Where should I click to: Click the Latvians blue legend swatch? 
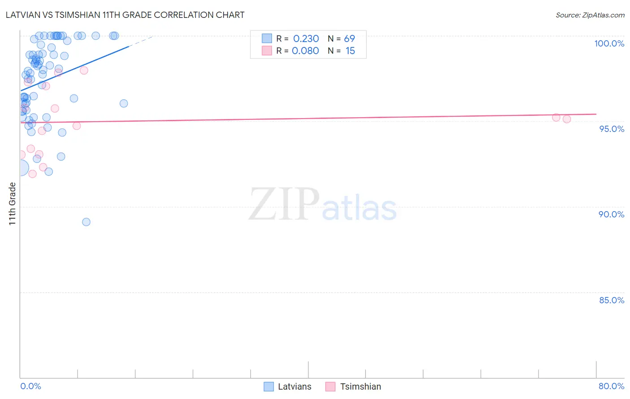(268, 386)
